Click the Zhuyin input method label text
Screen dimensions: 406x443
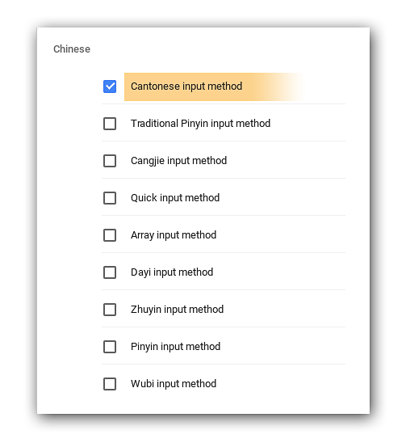(178, 310)
